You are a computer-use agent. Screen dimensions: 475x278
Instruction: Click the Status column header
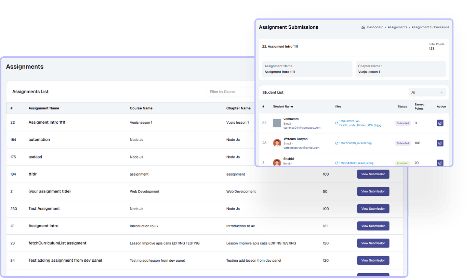coord(403,107)
